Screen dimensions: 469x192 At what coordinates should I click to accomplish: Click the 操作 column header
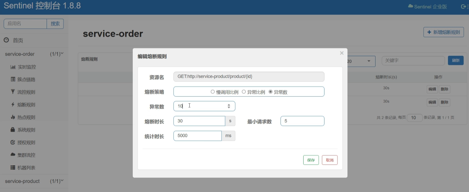click(438, 77)
